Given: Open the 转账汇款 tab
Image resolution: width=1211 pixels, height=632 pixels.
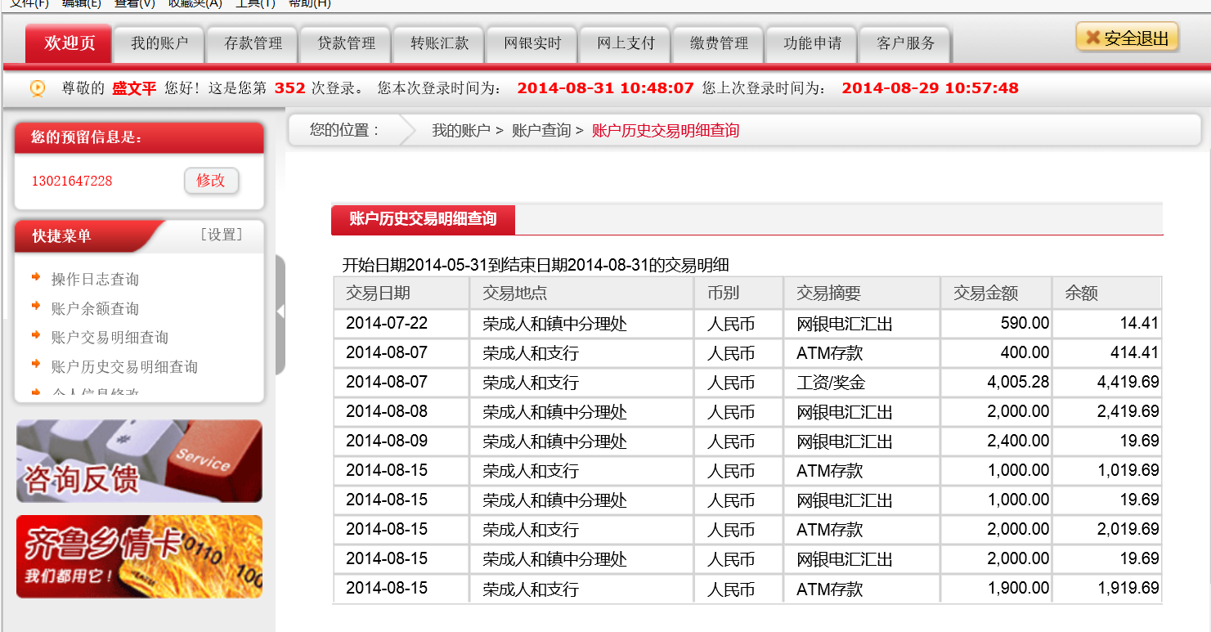Looking at the screenshot, I should click(x=439, y=44).
